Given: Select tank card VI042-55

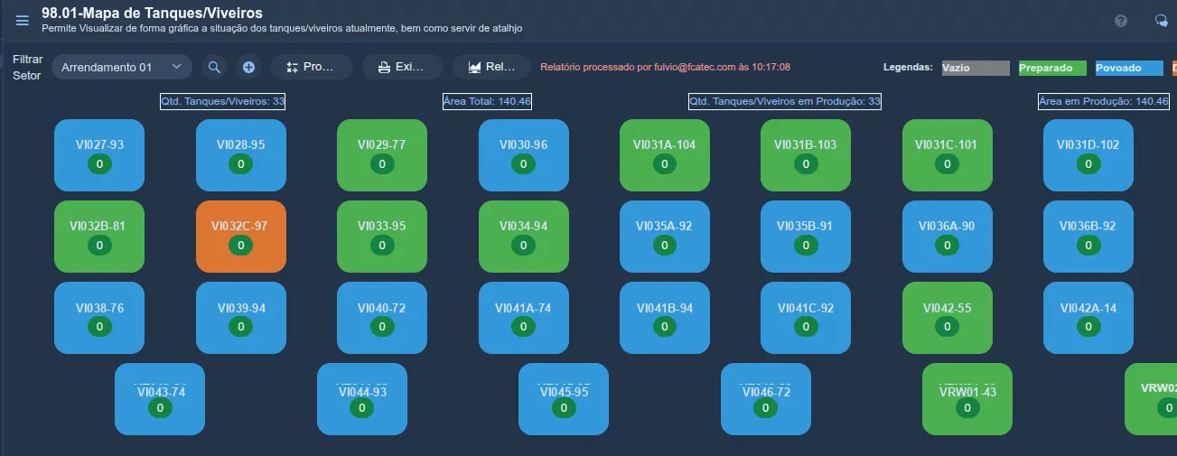Looking at the screenshot, I should [948, 318].
